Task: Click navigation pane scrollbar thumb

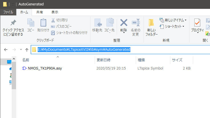Action: click(x=14, y=76)
